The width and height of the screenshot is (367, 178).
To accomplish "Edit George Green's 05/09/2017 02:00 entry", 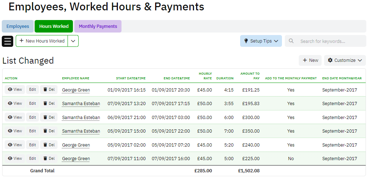I will point(33,145).
